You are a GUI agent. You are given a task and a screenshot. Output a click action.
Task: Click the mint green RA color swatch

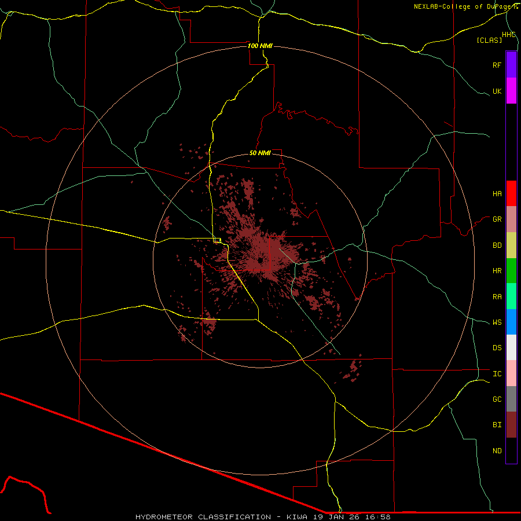511,296
